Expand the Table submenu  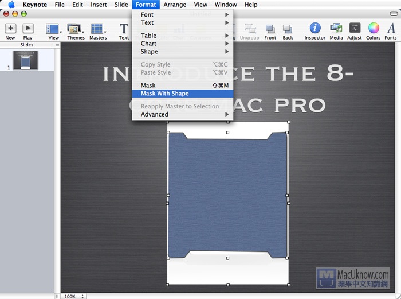[x=183, y=36]
